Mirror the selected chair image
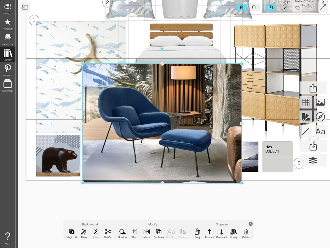 pyautogui.click(x=147, y=233)
